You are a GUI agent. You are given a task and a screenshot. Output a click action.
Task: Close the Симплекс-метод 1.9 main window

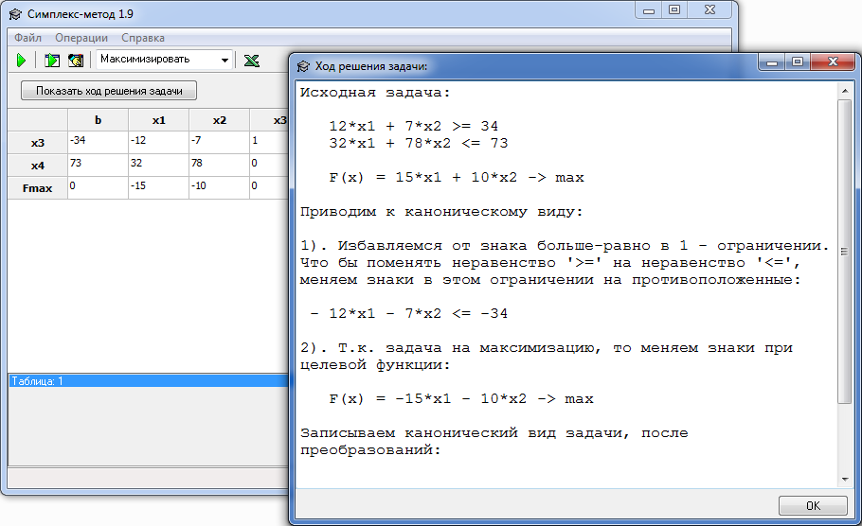709,9
